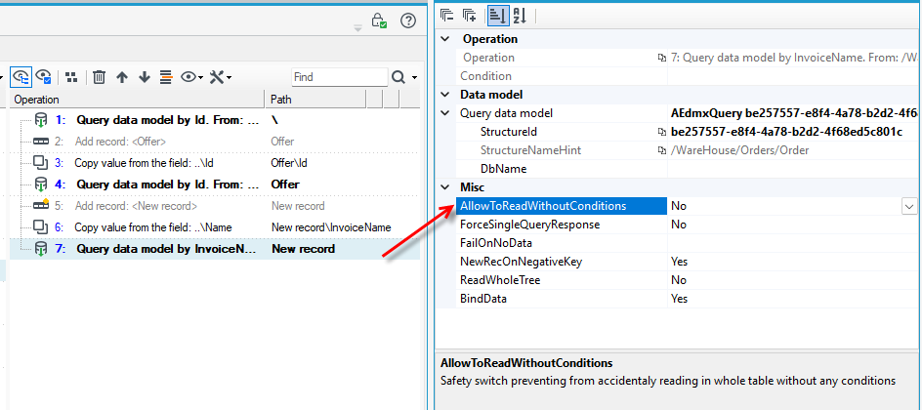The width and height of the screenshot is (922, 410).
Task: Click path cell 'Offer' in row 2
Action: click(283, 142)
